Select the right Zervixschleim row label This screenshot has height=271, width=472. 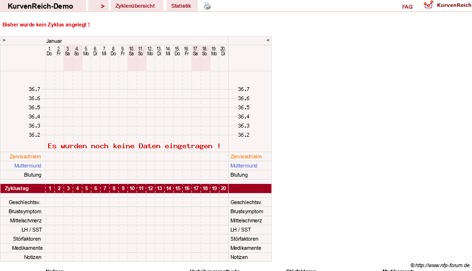246,156
